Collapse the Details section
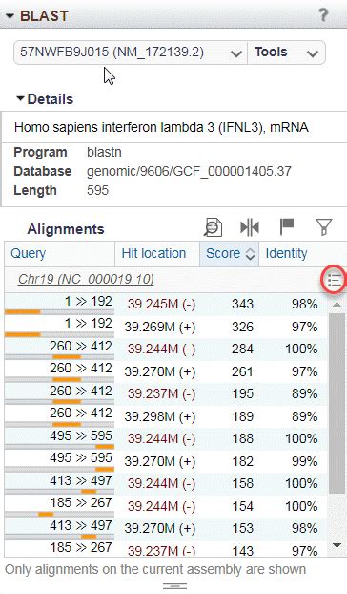The width and height of the screenshot is (347, 594). [21, 99]
